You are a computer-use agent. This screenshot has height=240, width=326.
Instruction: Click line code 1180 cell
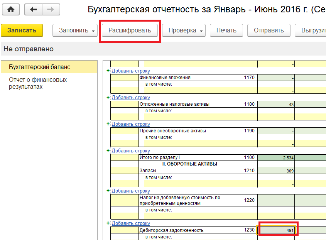coord(249,104)
